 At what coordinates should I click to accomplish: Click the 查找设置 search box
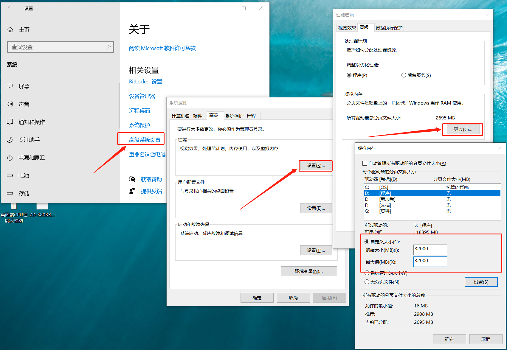point(61,47)
